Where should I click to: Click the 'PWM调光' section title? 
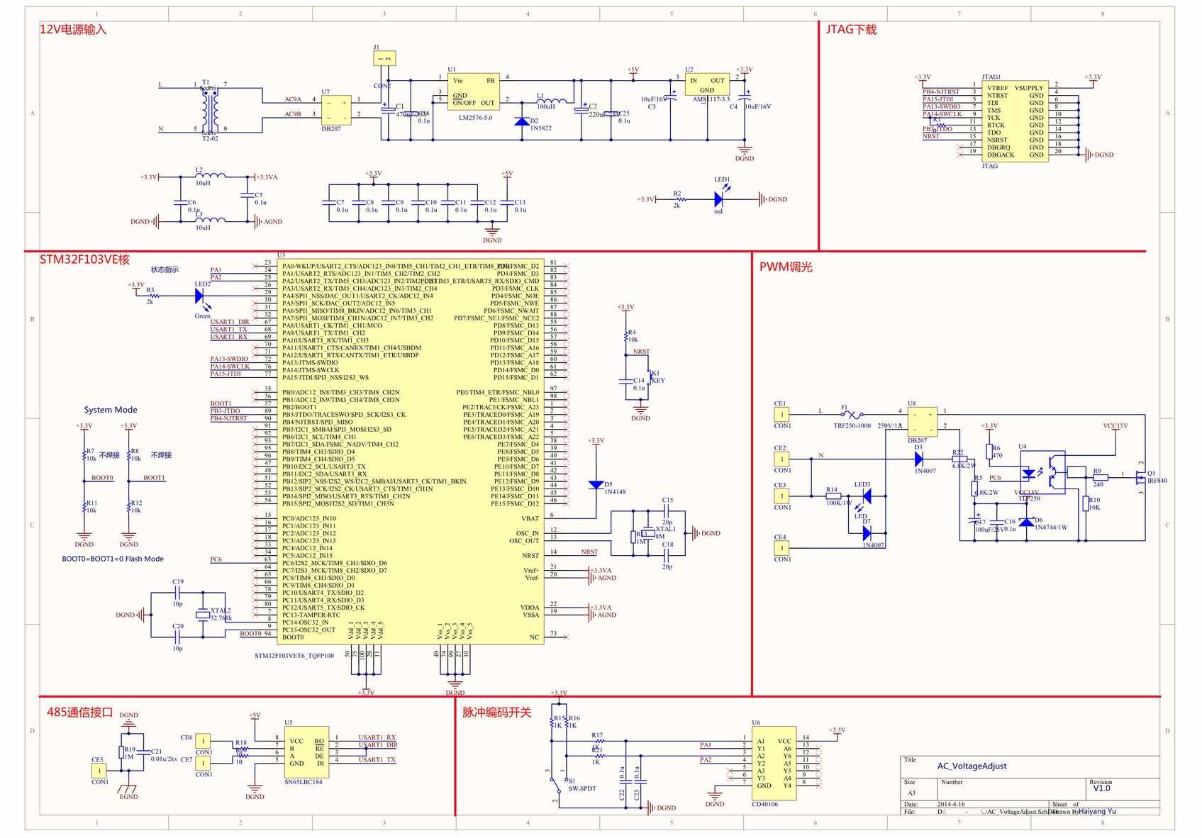point(786,267)
